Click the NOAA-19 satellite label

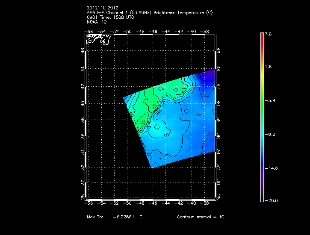[x=96, y=22]
